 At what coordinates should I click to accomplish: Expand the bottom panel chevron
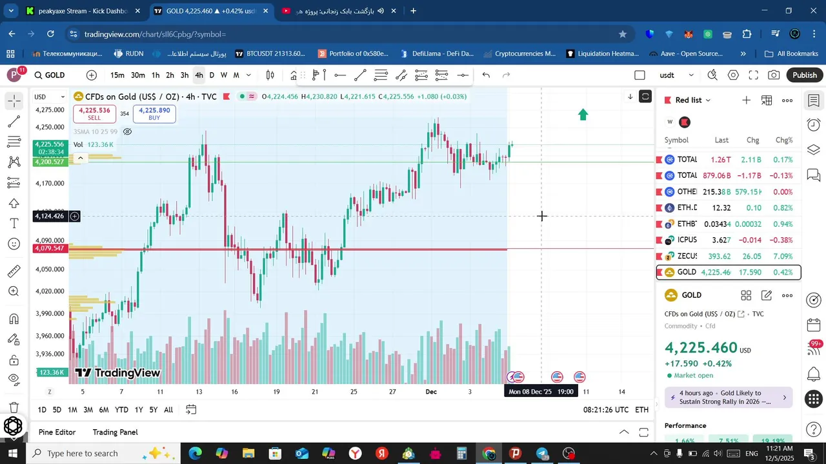coord(623,432)
